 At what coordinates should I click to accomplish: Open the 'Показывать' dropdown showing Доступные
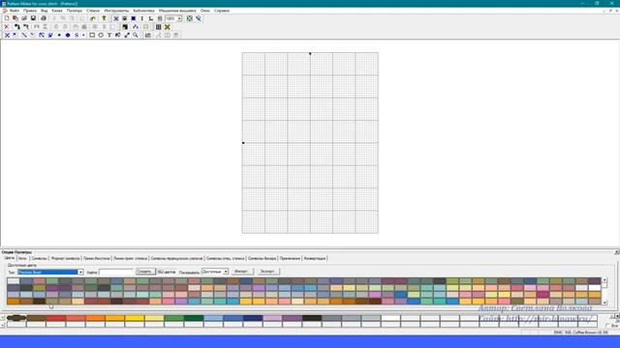click(x=226, y=272)
